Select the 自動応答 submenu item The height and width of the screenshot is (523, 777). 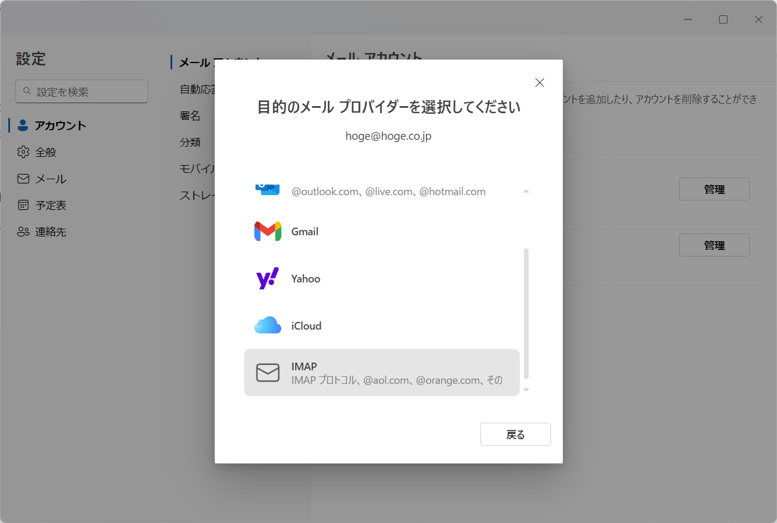tap(196, 90)
